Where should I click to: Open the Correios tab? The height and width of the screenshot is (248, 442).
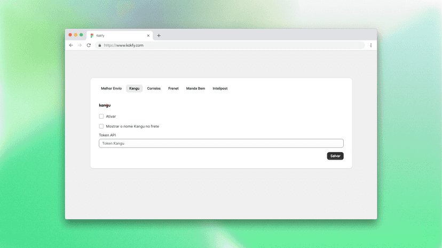[x=154, y=88]
